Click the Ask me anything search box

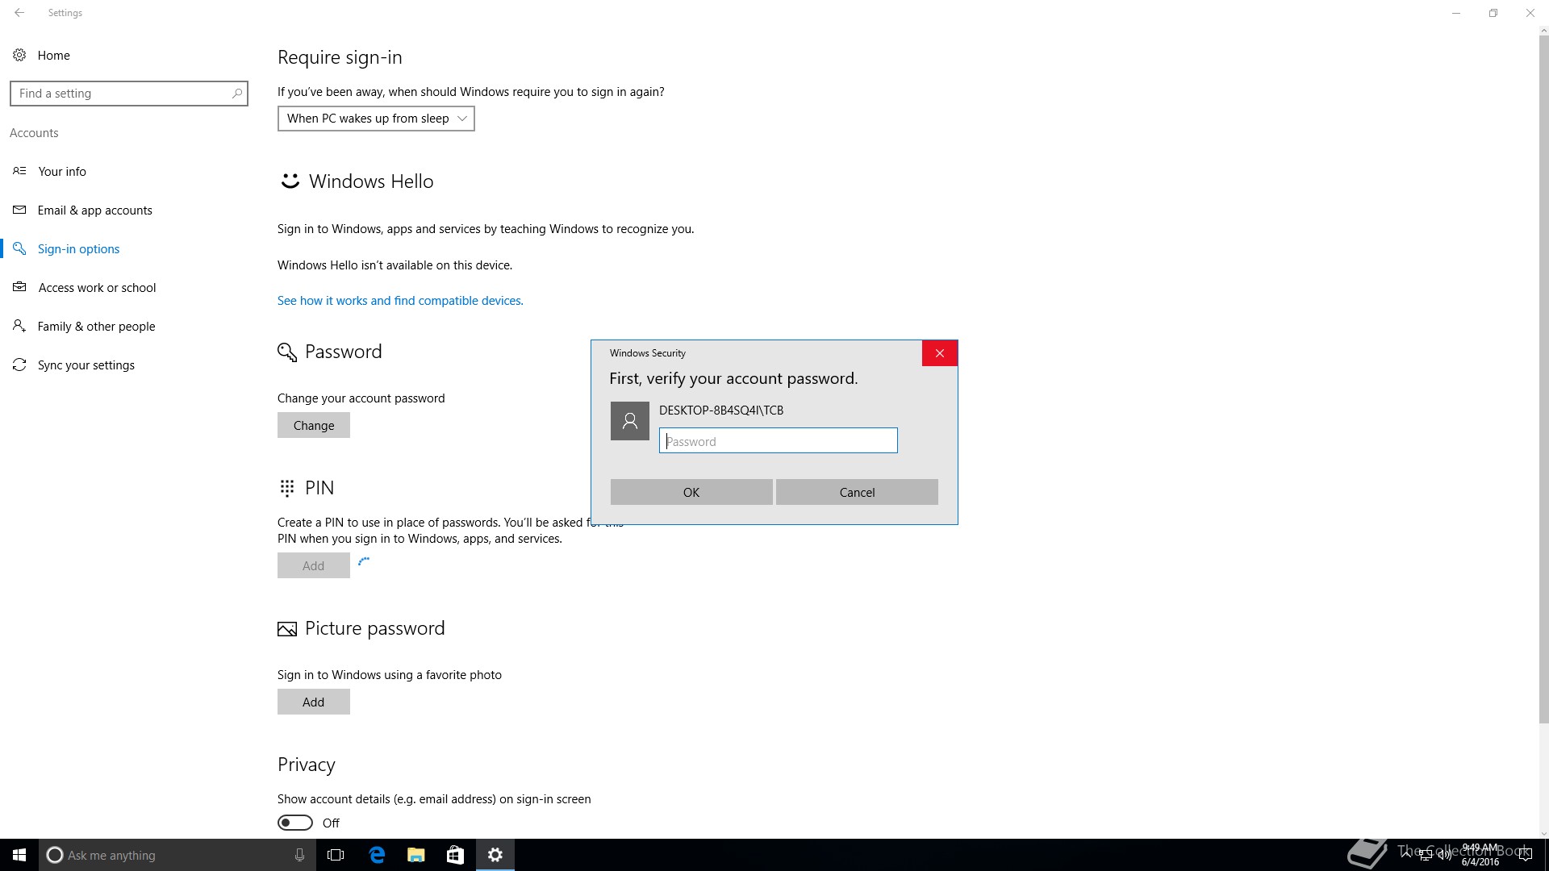tap(177, 855)
